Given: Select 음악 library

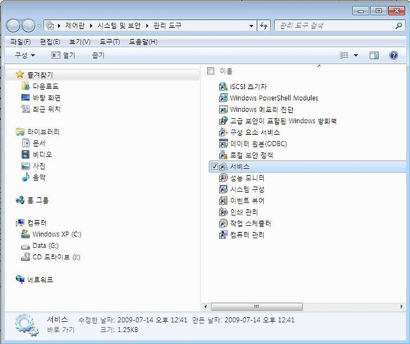Looking at the screenshot, I should [x=33, y=177].
